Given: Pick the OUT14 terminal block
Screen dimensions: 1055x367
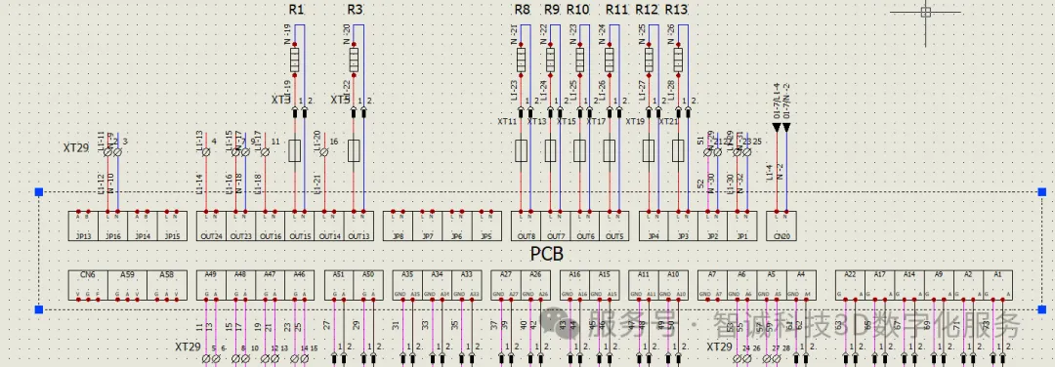Looking at the screenshot, I should 330,226.
